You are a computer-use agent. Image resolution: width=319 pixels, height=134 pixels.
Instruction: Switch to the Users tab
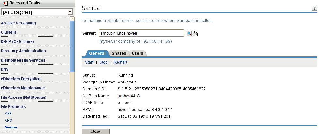click(x=137, y=53)
